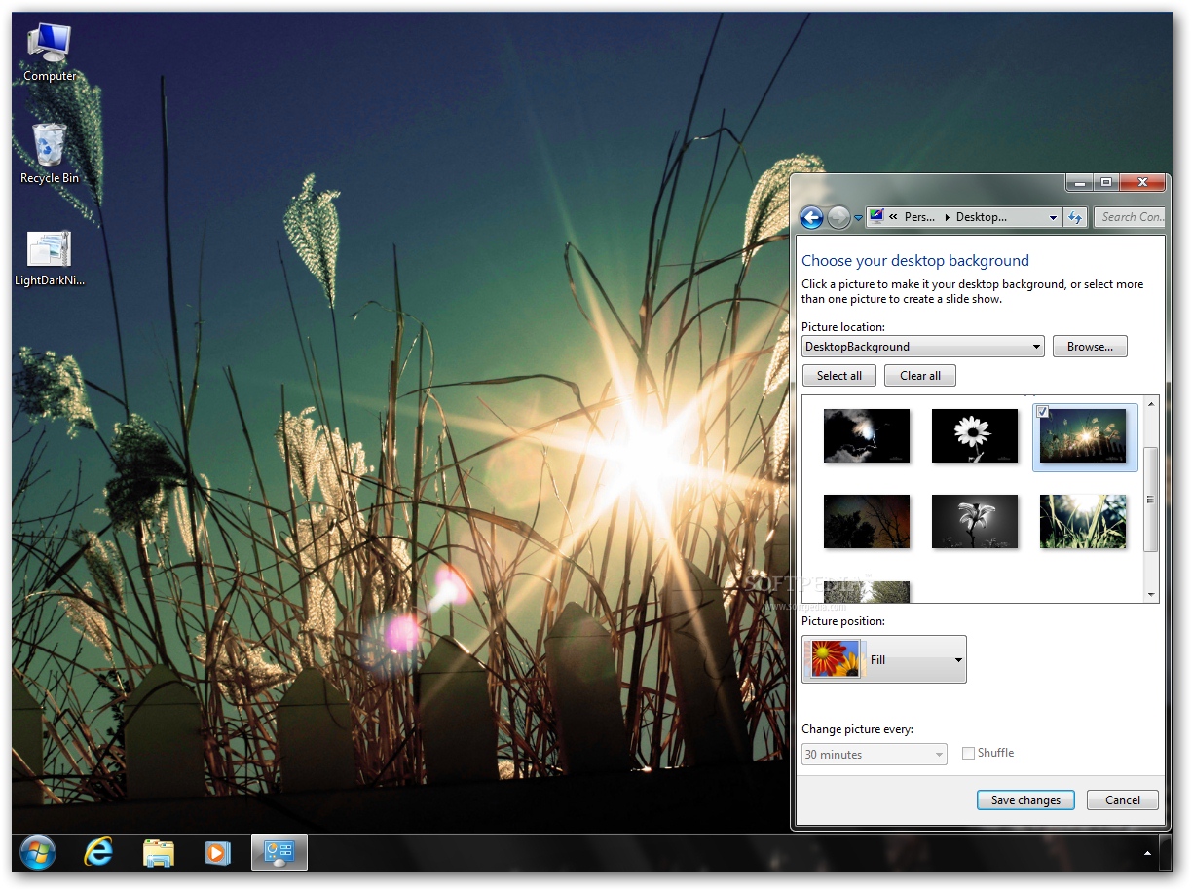
Task: Click the control panel address icon
Action: [x=876, y=216]
